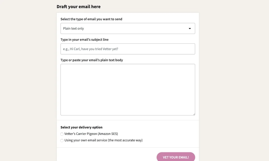Click the "Hi Carl" placeholder text

[x=75, y=49]
